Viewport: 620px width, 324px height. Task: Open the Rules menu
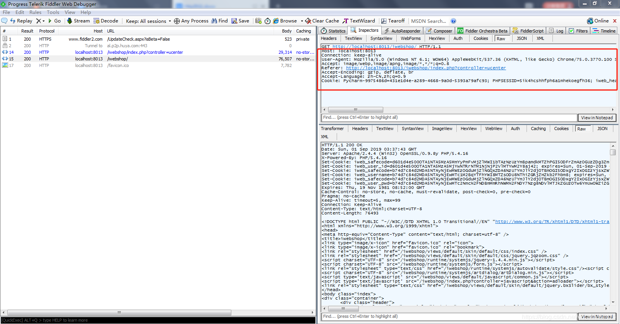click(x=35, y=12)
